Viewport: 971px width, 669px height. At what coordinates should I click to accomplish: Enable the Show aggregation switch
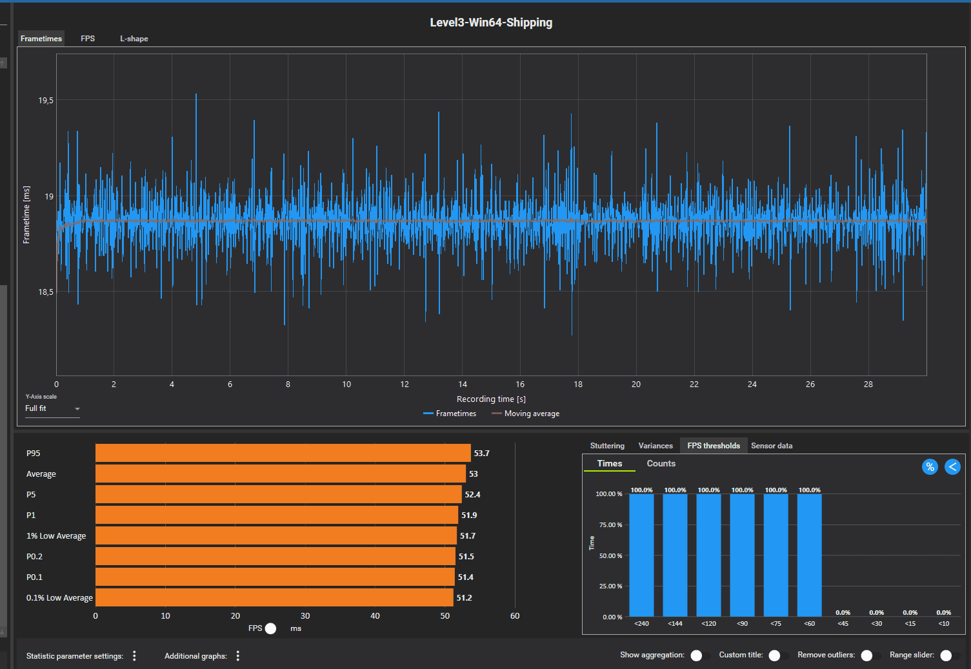(x=700, y=655)
